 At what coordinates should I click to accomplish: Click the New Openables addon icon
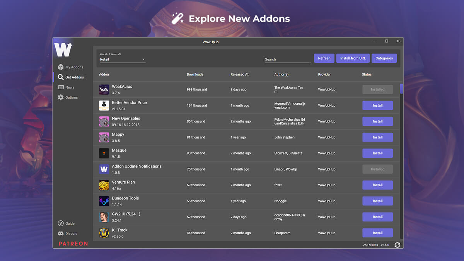(104, 121)
